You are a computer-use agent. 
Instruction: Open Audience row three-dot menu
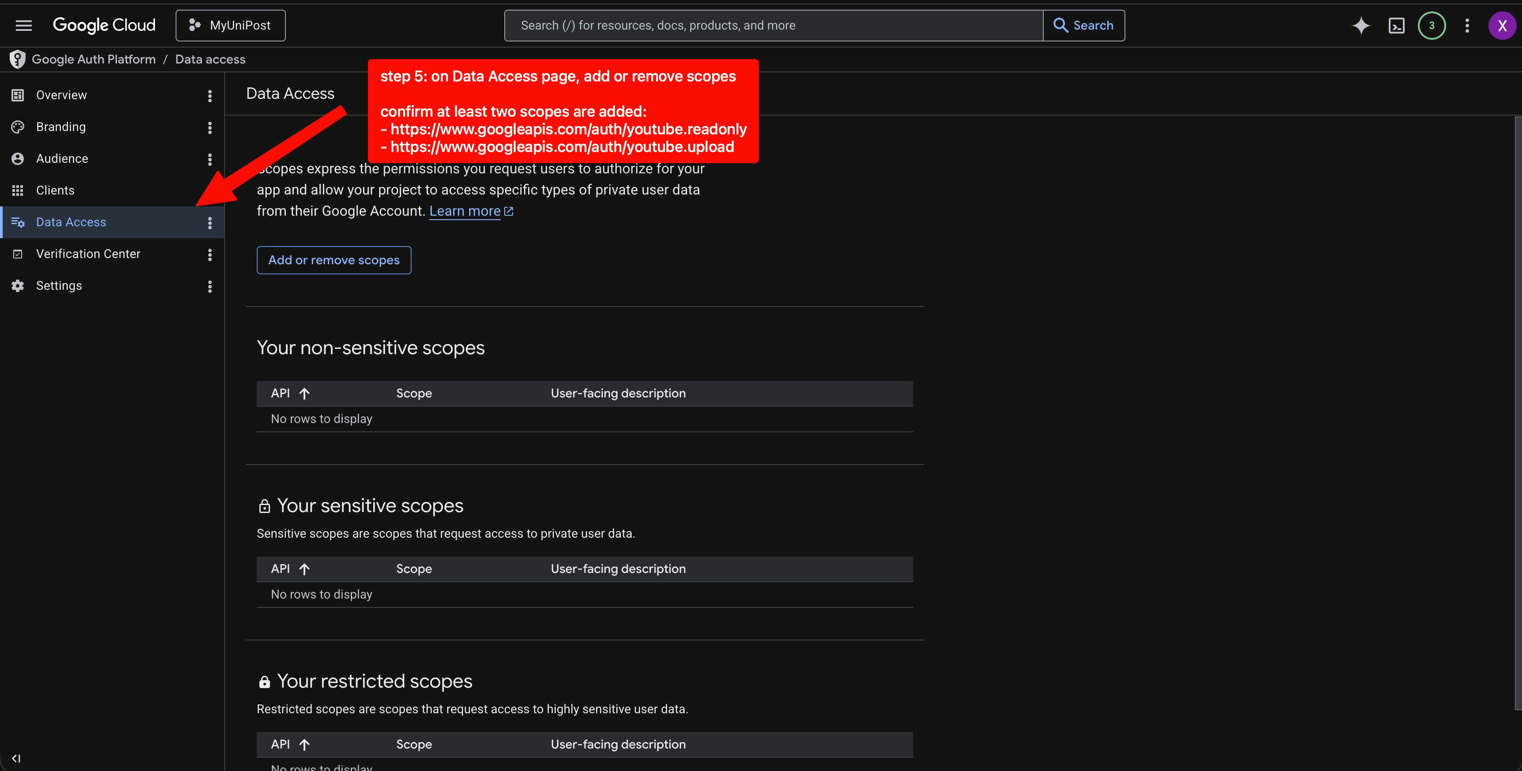point(210,160)
